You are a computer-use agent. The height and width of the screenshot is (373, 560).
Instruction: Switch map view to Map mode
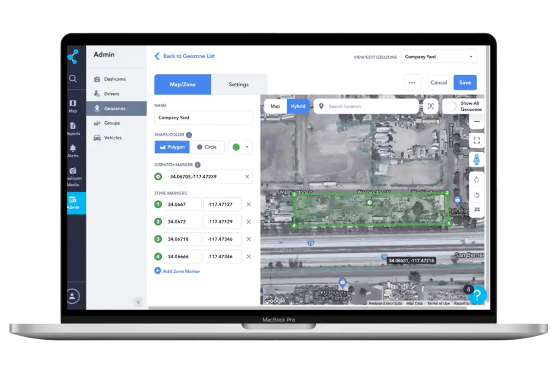(275, 106)
